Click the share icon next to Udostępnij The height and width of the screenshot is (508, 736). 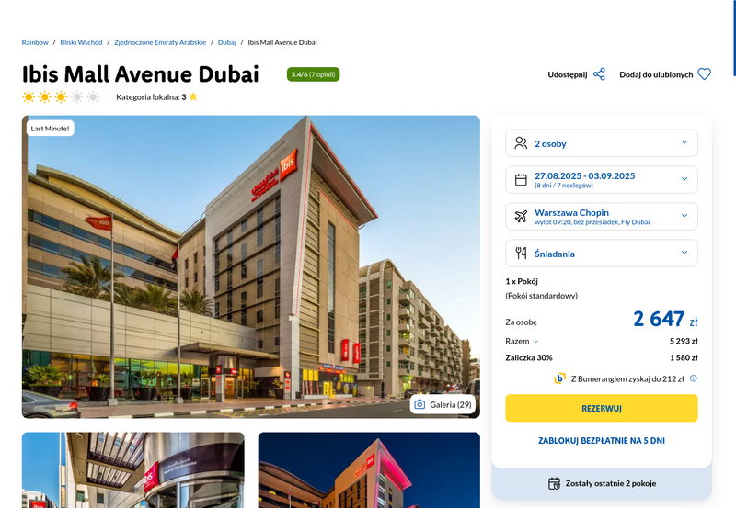[x=599, y=74]
